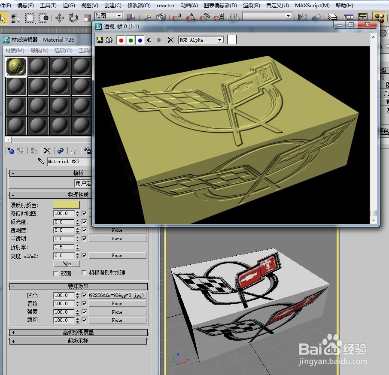Select the object selection arrow tool

[x=3, y=18]
